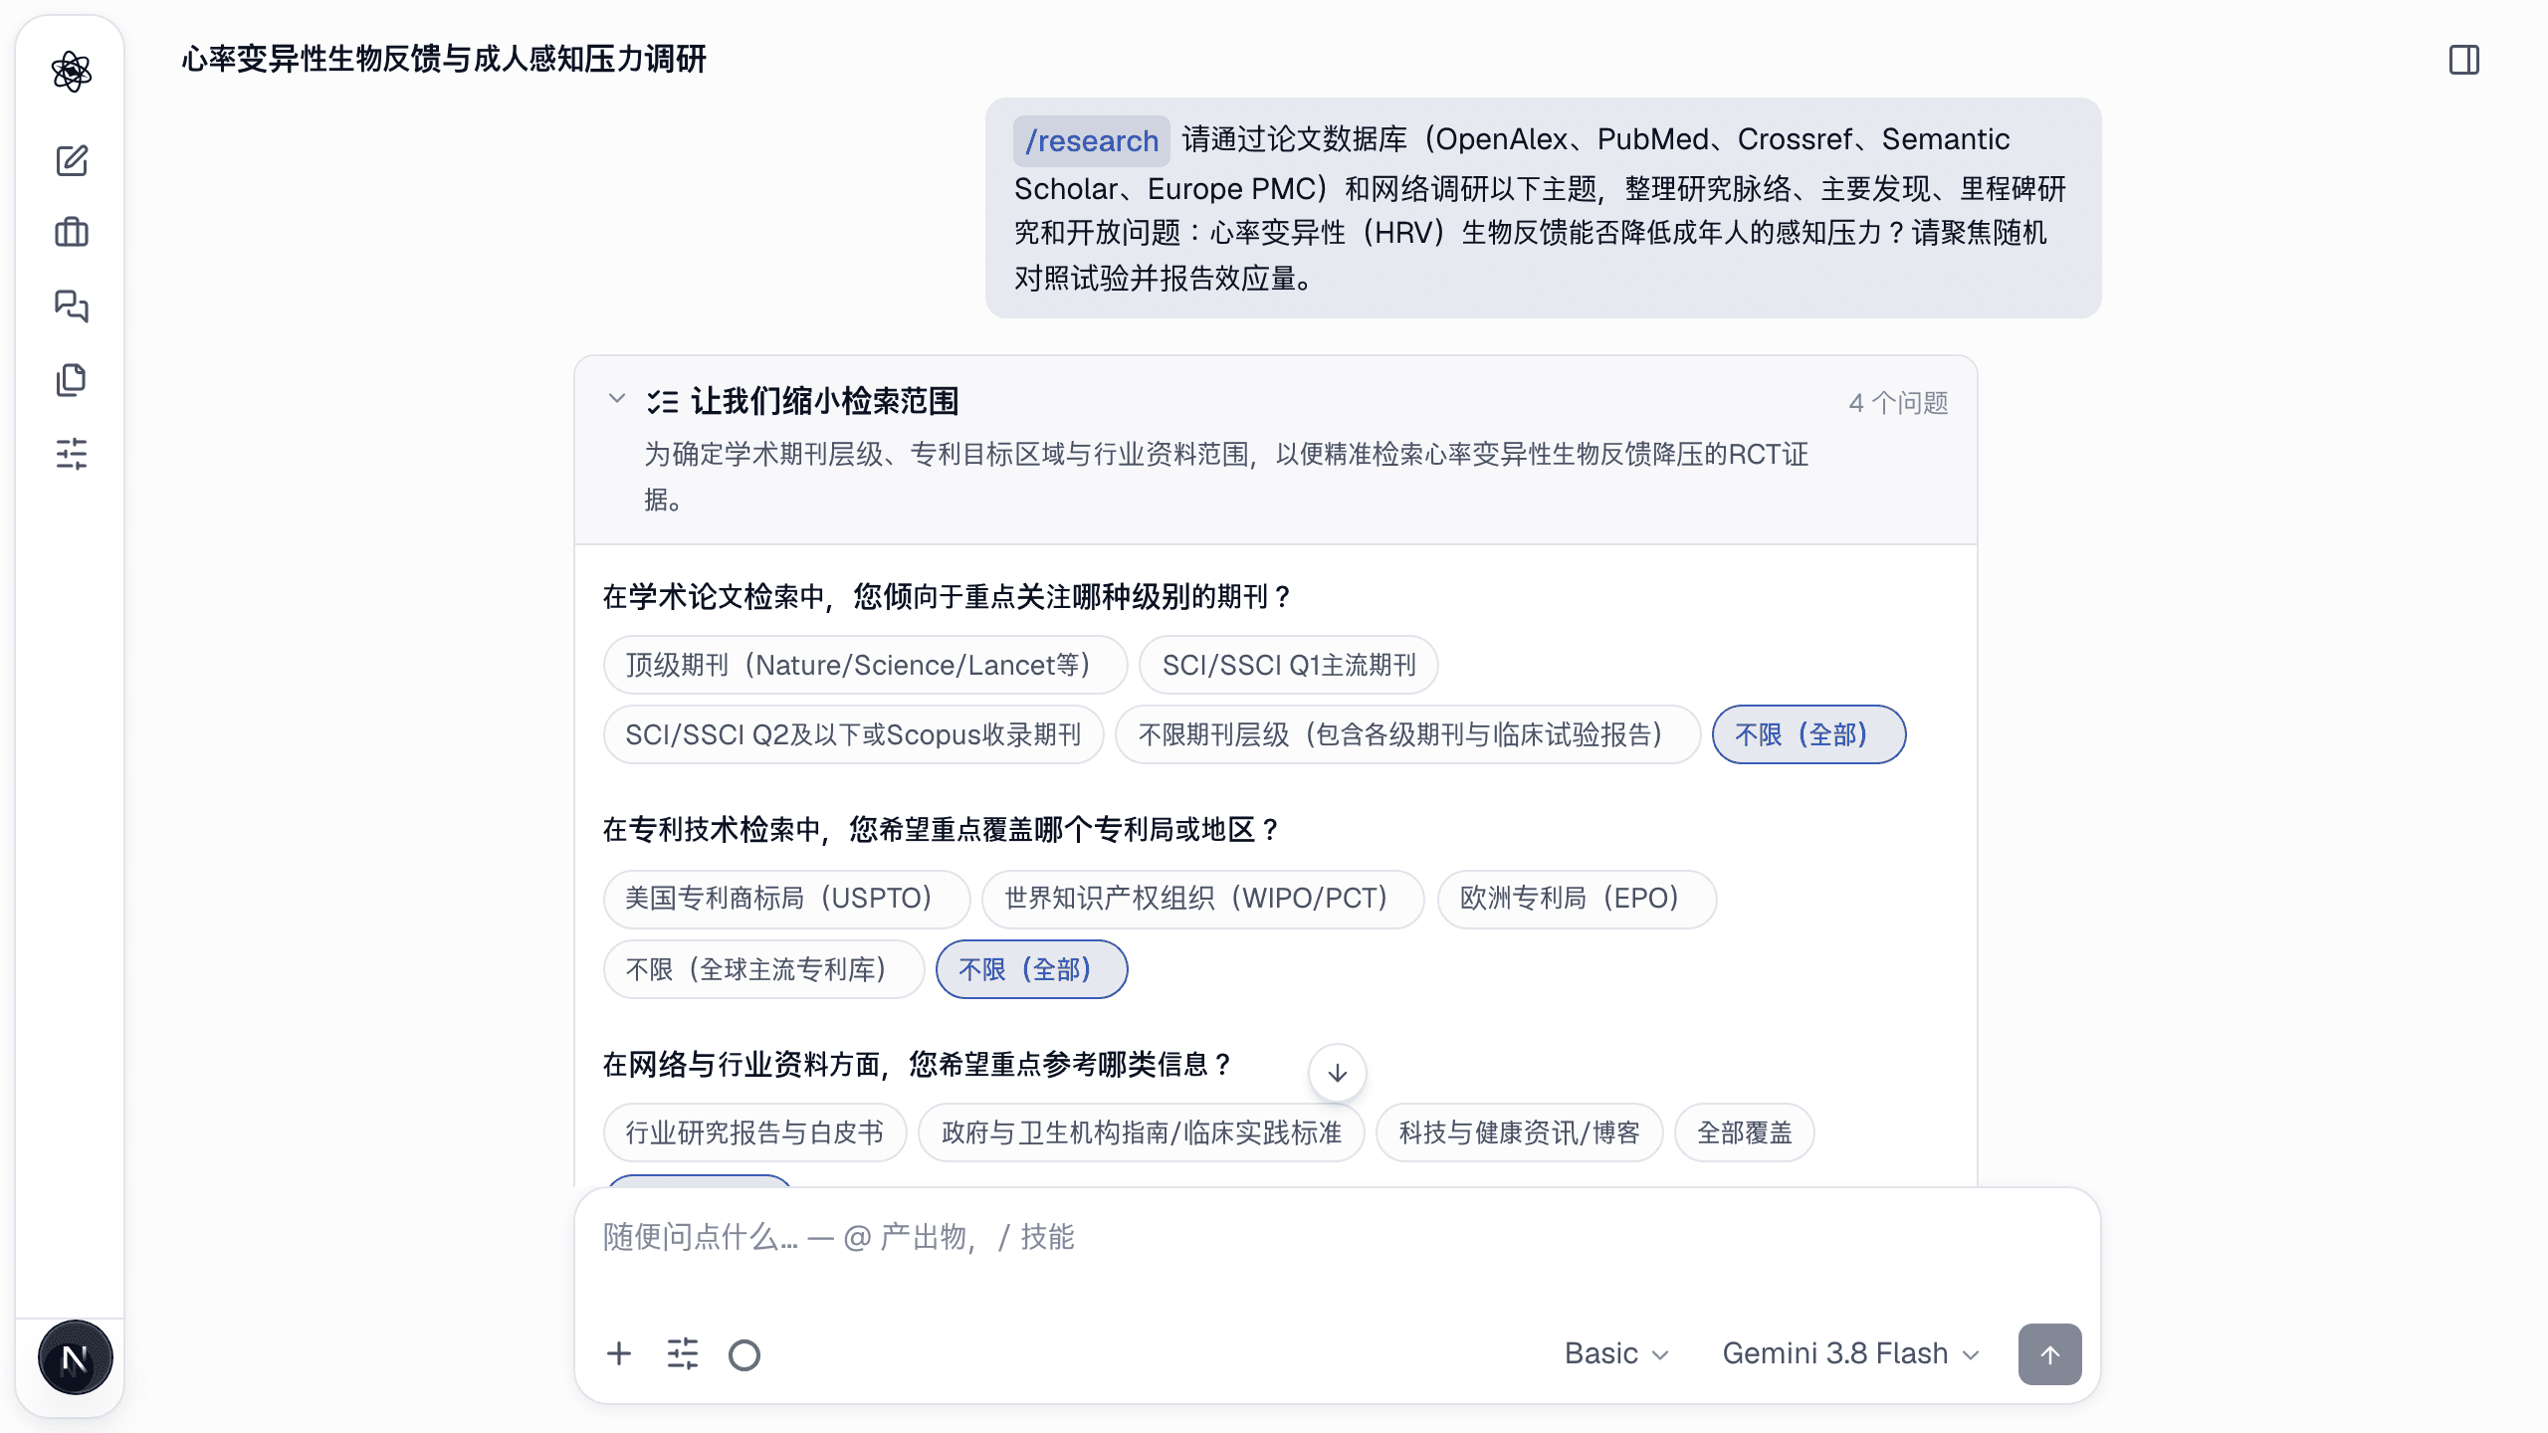Open sidebar settings sliders icon
2548x1433 pixels.
pos(72,454)
